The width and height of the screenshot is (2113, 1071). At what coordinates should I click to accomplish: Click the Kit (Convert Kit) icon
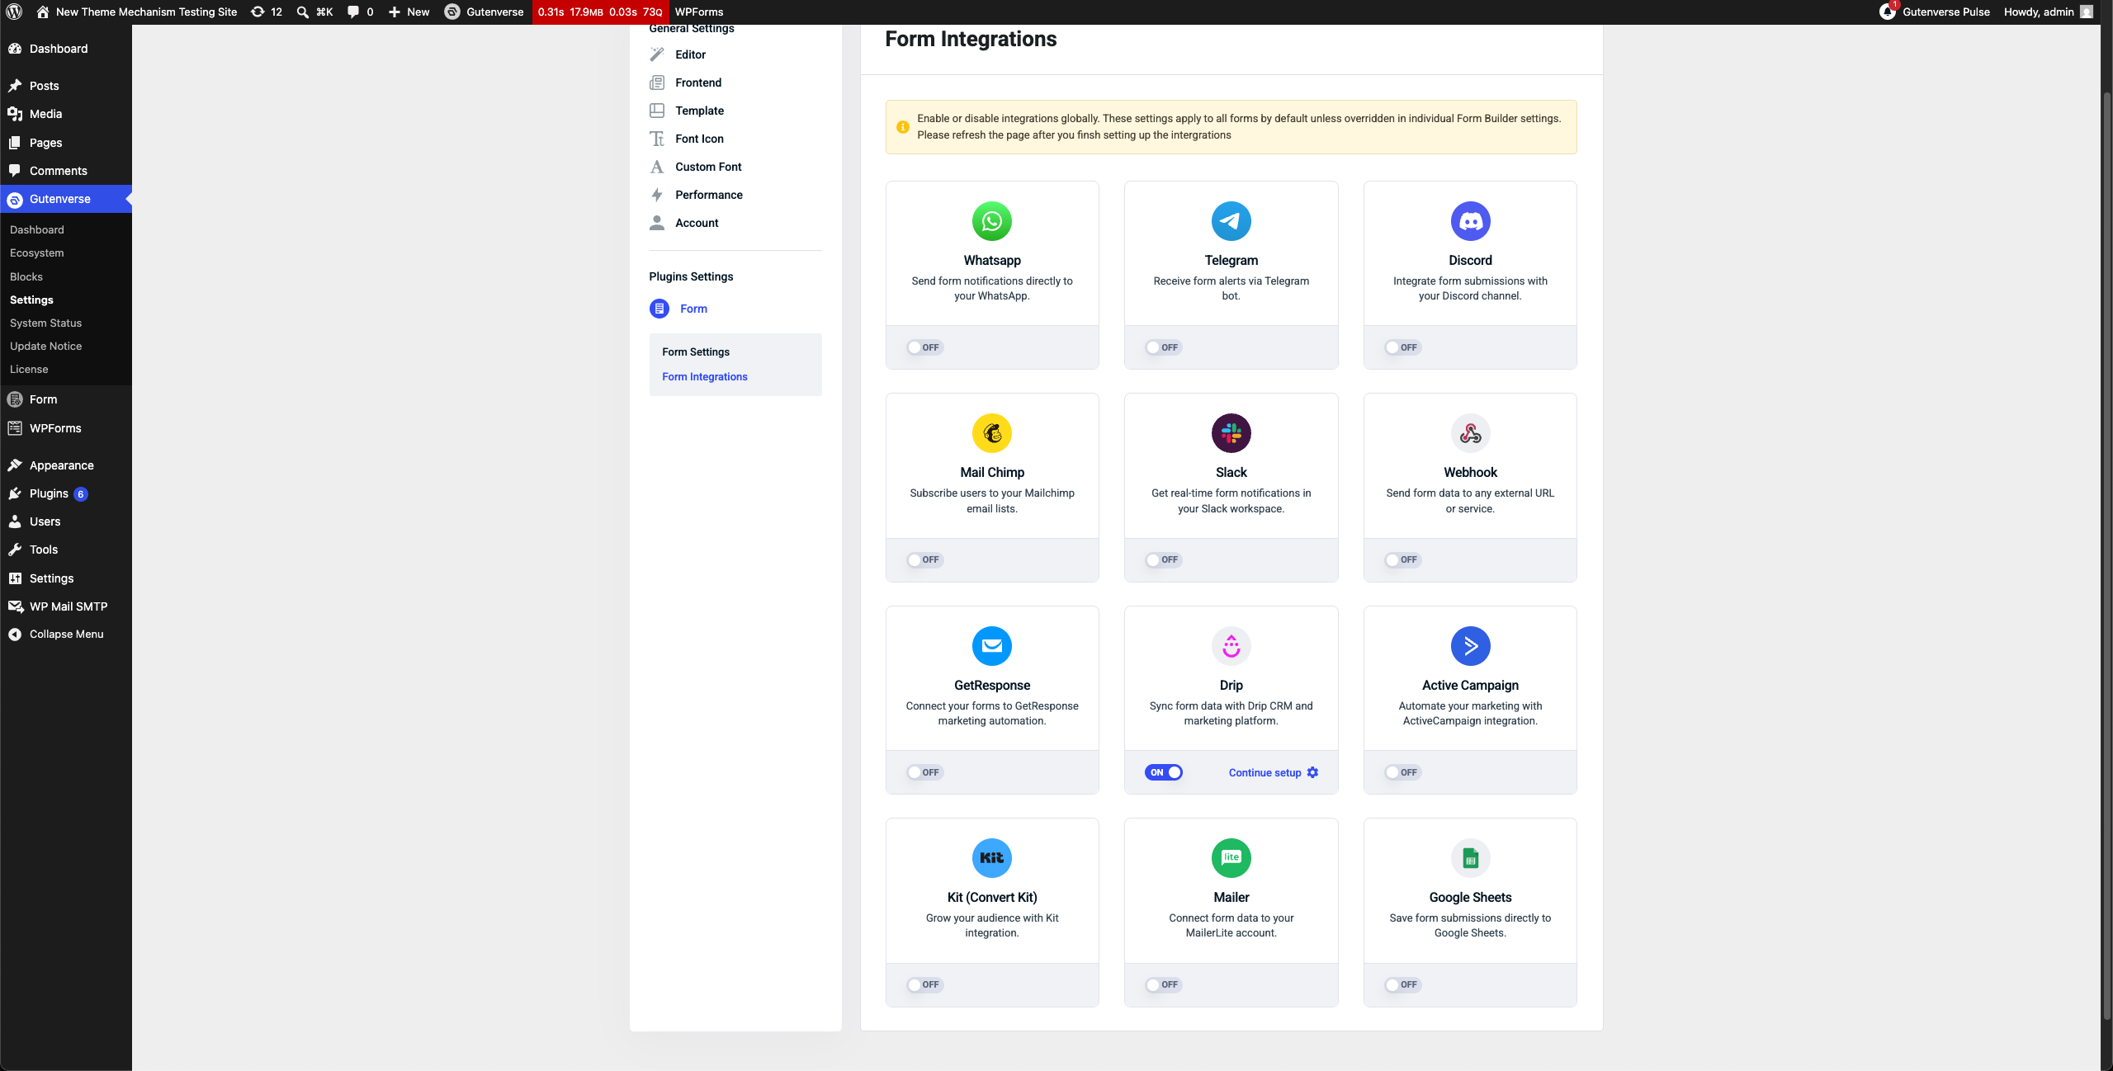tap(992, 858)
